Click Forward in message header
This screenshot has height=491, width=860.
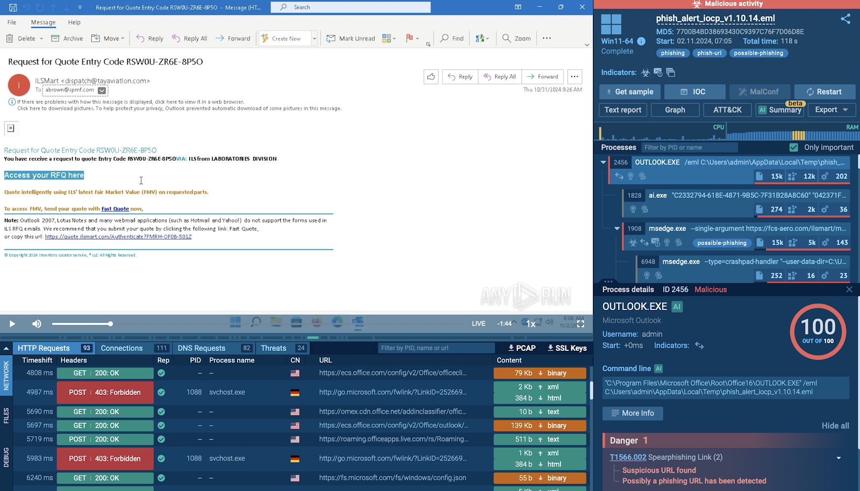pyautogui.click(x=542, y=76)
